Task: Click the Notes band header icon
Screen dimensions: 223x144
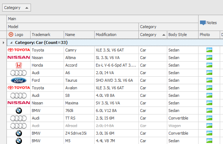Action: 203,23
